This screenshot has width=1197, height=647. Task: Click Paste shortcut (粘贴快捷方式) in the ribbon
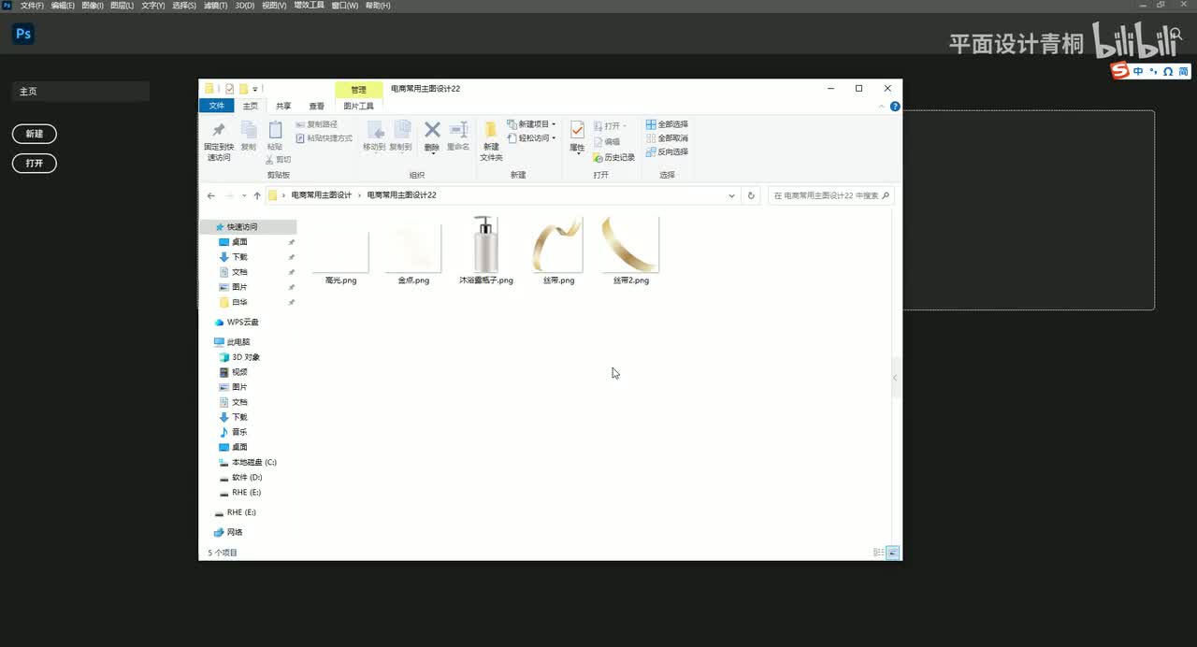point(324,138)
